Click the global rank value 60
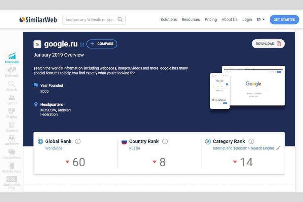 pos(79,162)
